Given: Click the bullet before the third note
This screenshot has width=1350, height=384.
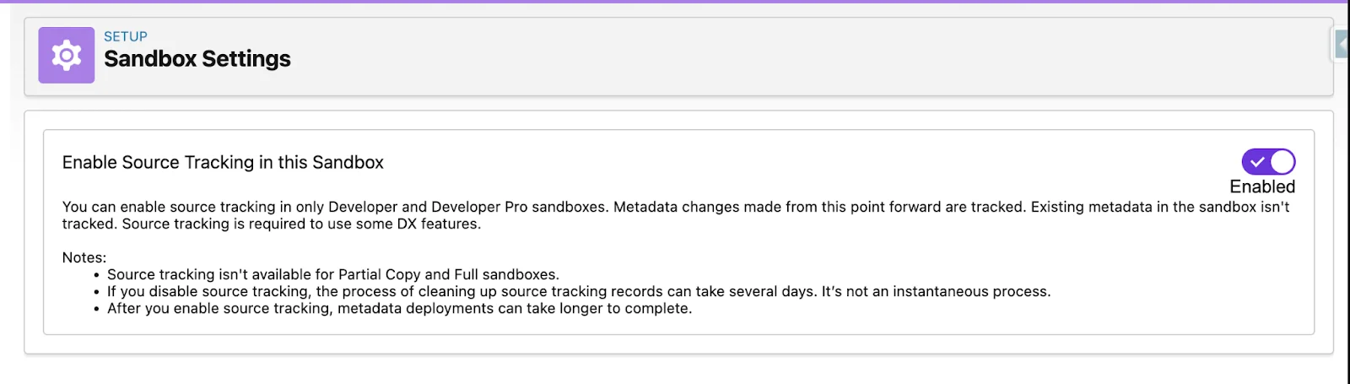Looking at the screenshot, I should [97, 309].
